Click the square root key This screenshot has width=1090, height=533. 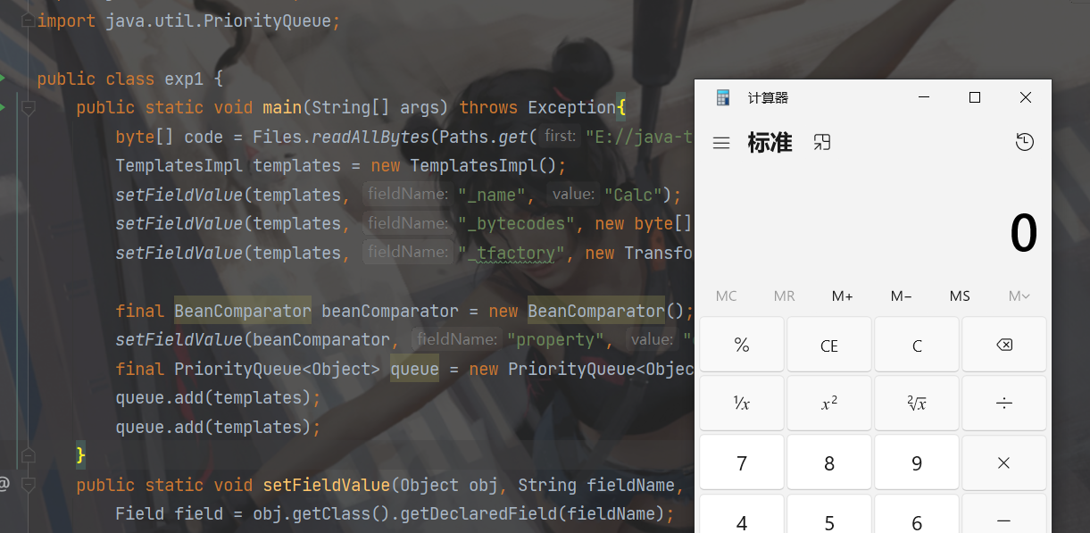click(x=917, y=404)
